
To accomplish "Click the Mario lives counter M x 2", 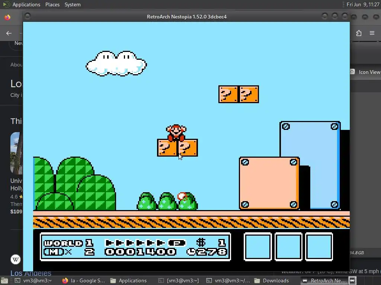I will pyautogui.click(x=69, y=252).
